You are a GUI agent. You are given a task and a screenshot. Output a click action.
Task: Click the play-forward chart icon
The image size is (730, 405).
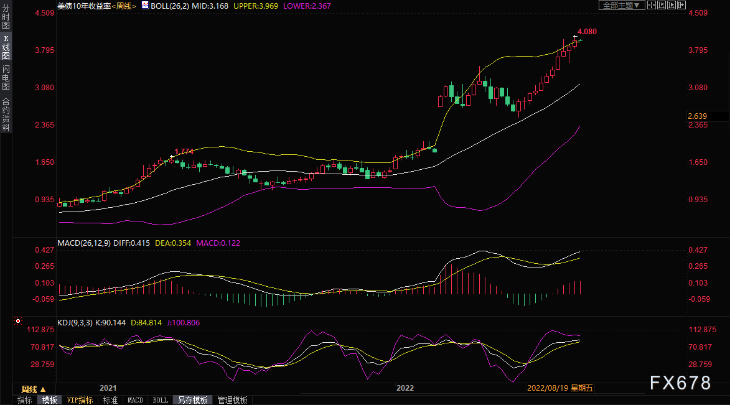pos(672,5)
